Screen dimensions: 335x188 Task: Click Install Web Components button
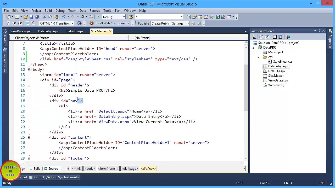(x=109, y=23)
